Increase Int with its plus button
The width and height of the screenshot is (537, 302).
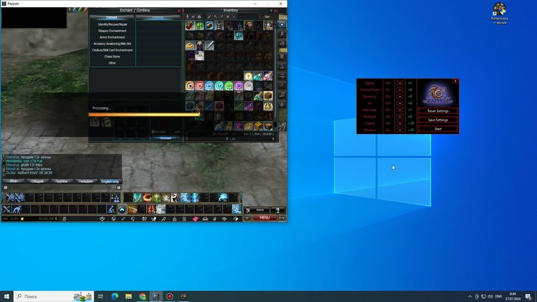click(400, 103)
